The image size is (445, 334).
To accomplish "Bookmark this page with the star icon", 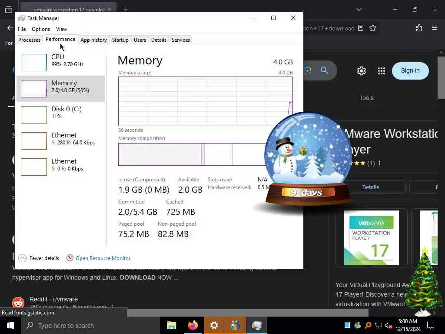I will tap(372, 28).
